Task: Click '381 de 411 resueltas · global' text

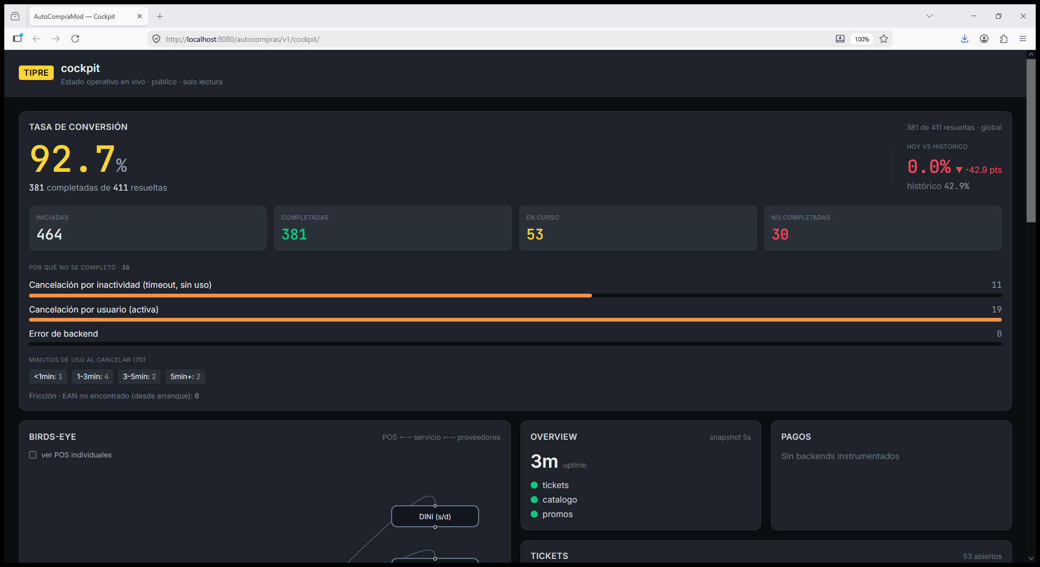Action: pyautogui.click(x=954, y=127)
